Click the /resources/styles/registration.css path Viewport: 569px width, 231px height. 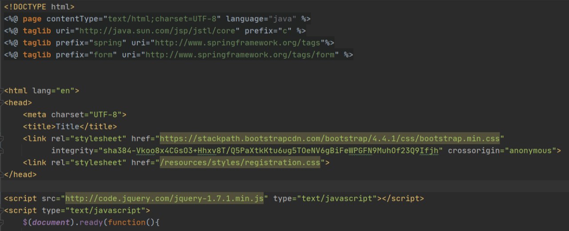(x=240, y=163)
